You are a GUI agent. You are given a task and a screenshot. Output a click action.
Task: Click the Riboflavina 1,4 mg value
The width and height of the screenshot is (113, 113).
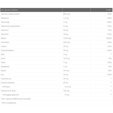coord(66,18)
